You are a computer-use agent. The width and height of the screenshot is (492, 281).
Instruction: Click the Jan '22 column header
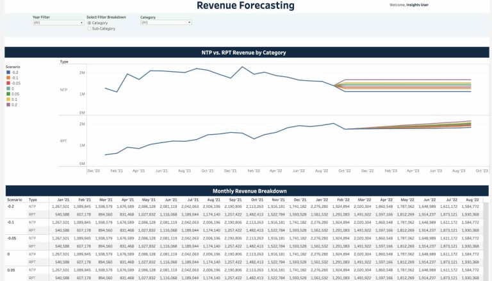coord(322,200)
